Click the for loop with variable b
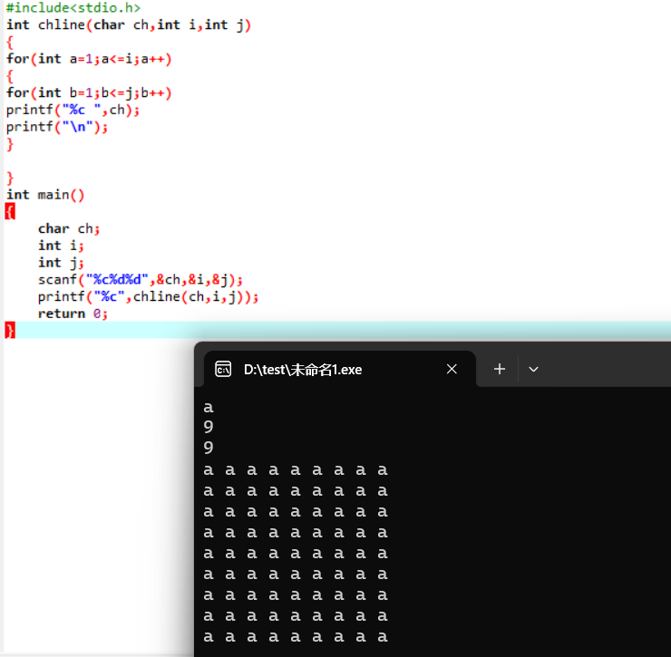This screenshot has width=671, height=657. click(89, 92)
